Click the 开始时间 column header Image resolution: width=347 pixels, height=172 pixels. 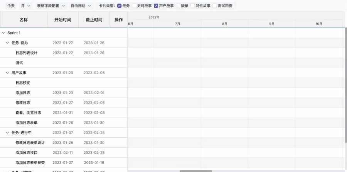click(62, 20)
